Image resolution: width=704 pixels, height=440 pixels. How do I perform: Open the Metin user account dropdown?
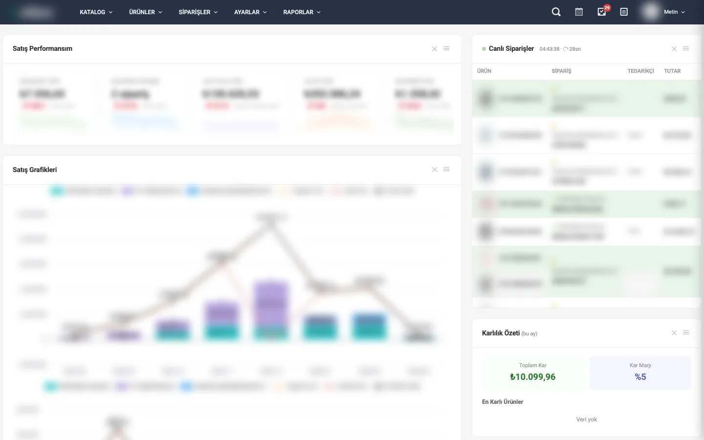click(674, 12)
